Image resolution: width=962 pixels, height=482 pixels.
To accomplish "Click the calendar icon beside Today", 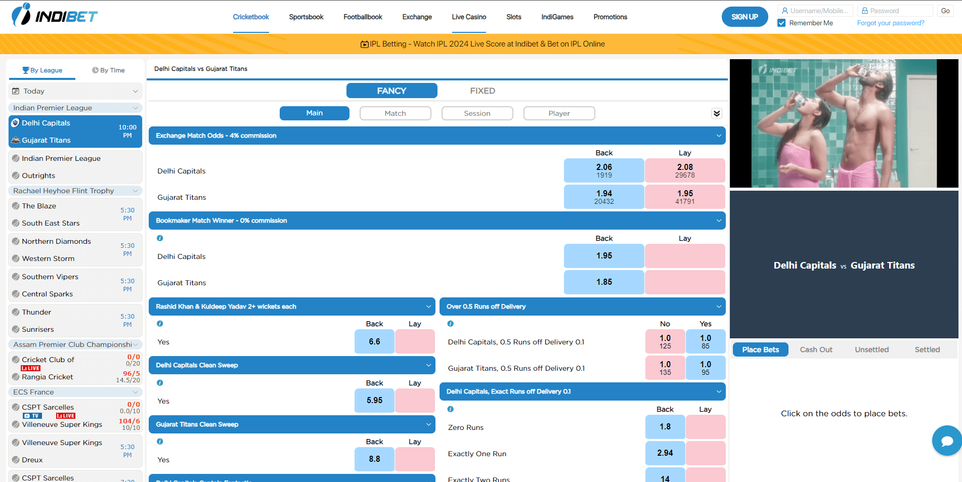I will 16,91.
